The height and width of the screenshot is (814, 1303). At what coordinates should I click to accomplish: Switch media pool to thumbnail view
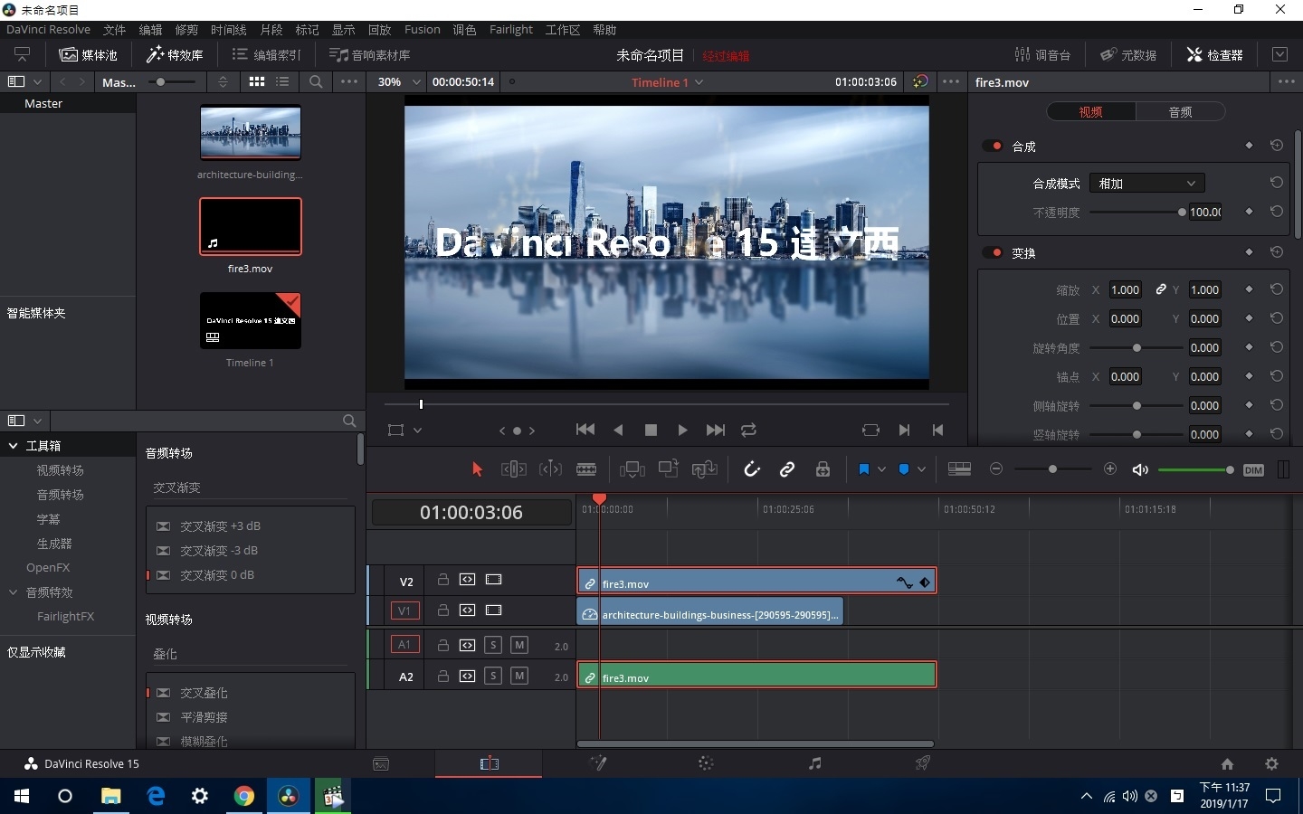coord(257,81)
